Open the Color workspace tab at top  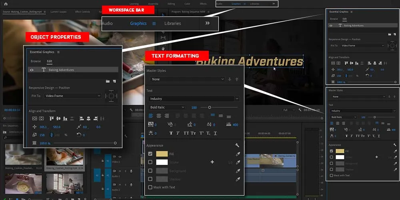coord(187,4)
